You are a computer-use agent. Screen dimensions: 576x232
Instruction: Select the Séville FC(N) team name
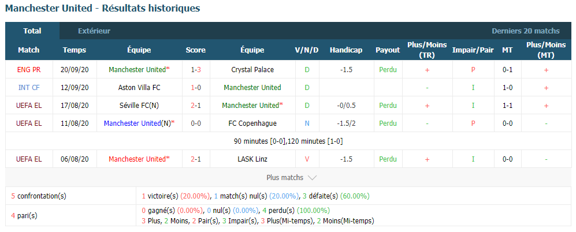coord(139,106)
